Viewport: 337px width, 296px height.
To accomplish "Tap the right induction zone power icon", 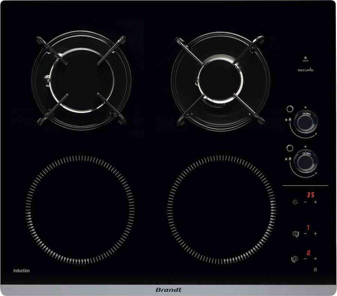I will [x=295, y=233].
